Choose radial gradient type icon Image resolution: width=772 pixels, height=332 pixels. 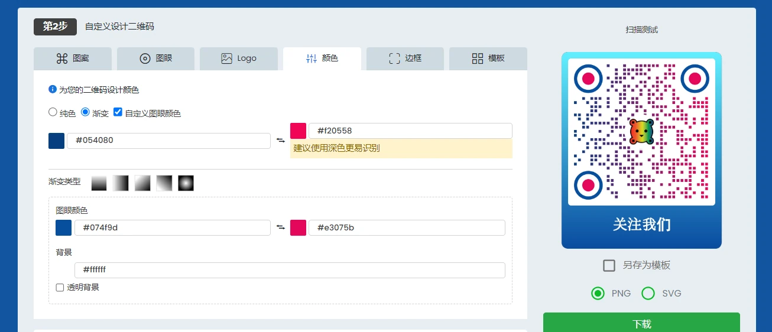tap(186, 183)
